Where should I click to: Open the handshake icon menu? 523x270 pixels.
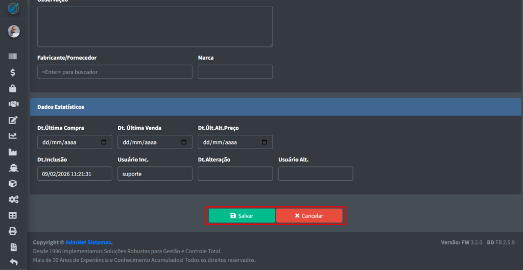click(x=13, y=104)
